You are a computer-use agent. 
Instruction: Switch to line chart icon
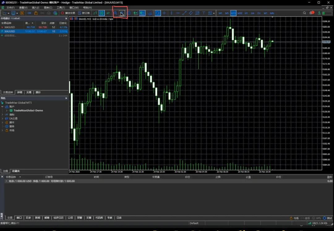[x=108, y=13]
